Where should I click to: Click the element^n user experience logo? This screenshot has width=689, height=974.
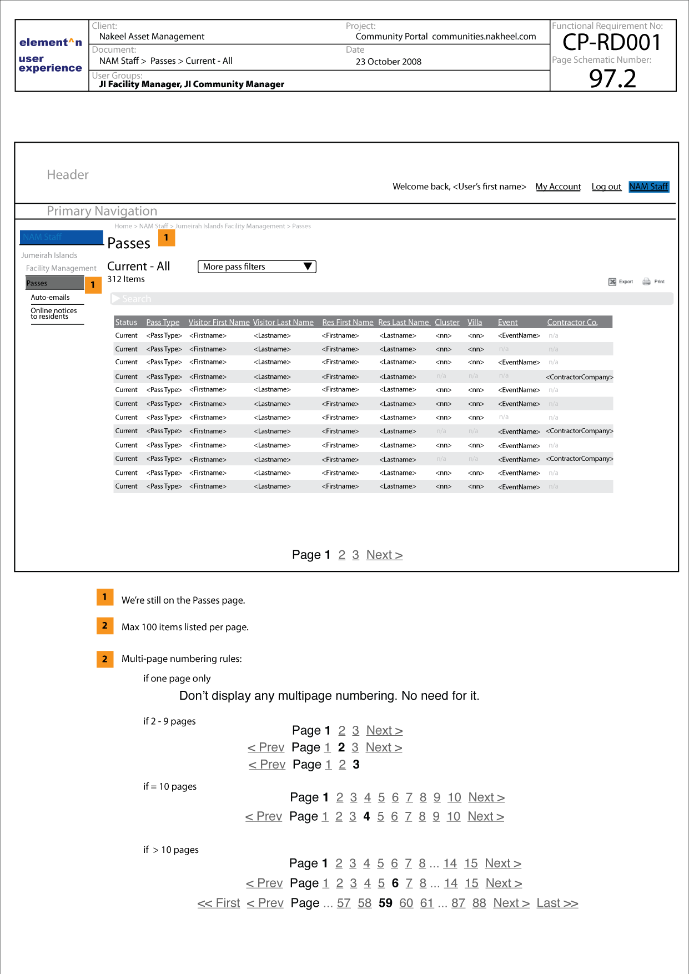click(51, 55)
